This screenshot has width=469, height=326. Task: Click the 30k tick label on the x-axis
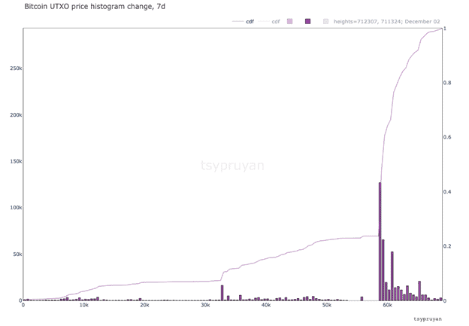point(205,306)
